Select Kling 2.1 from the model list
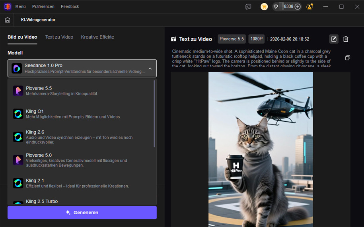Viewport: 364px width, 227px height. (80, 183)
